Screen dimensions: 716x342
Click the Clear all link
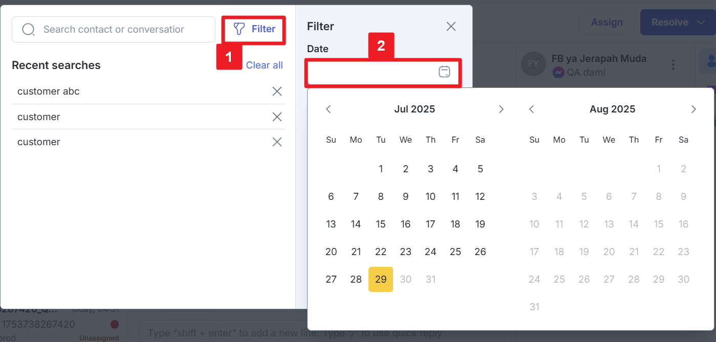click(265, 65)
